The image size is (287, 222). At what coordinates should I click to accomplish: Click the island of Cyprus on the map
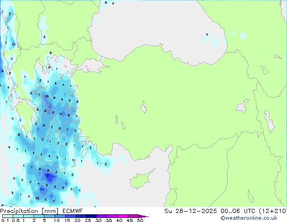[x=141, y=179]
